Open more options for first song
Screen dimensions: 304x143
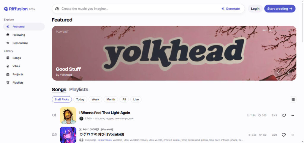(292, 116)
